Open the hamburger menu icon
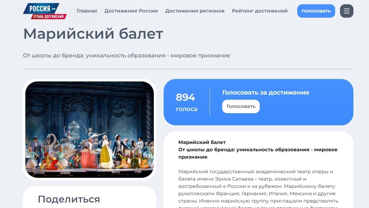The image size is (369, 208). pyautogui.click(x=346, y=11)
